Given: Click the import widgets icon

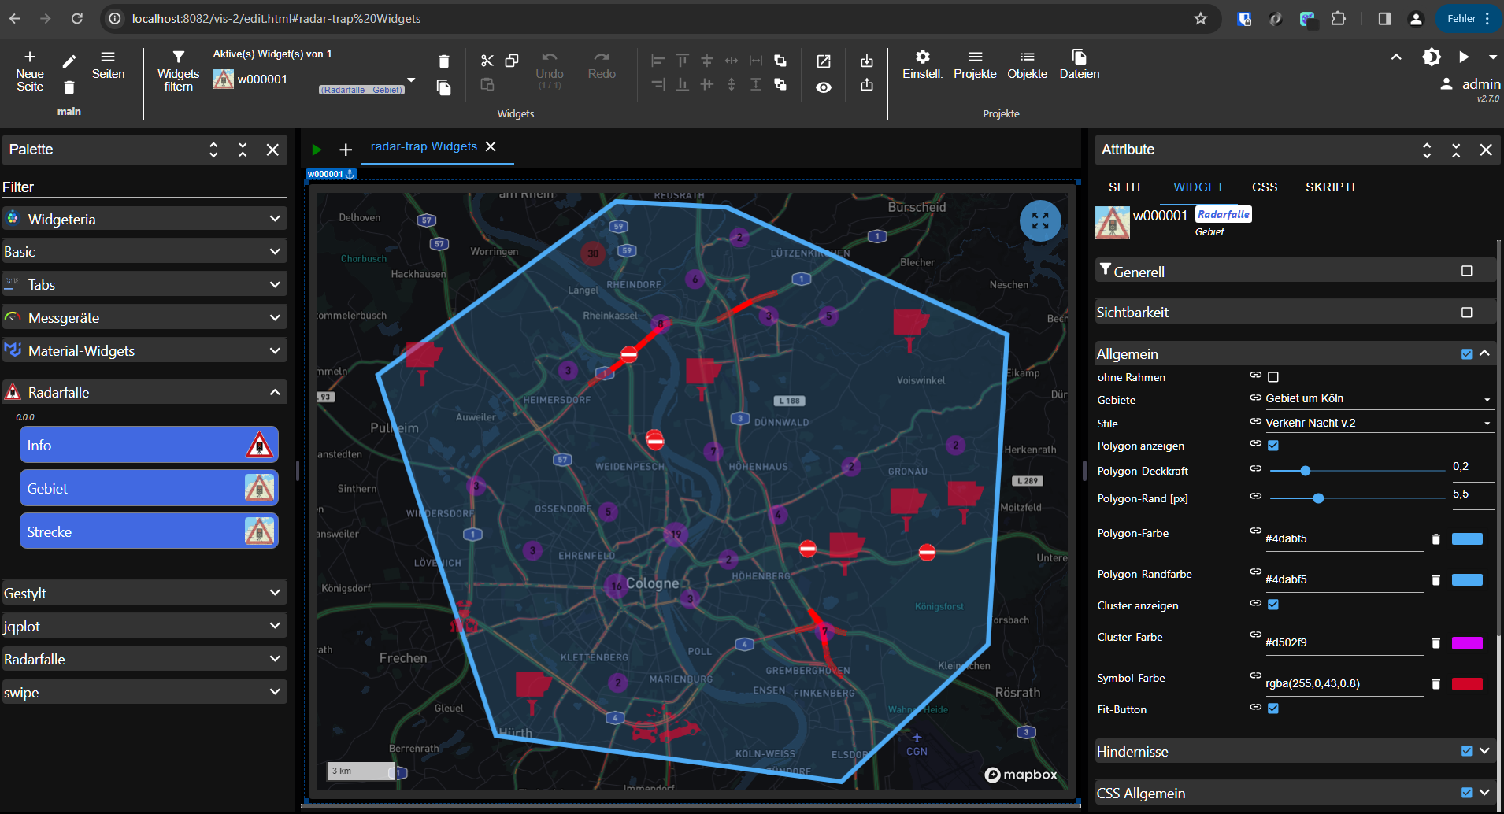Looking at the screenshot, I should click(x=867, y=61).
